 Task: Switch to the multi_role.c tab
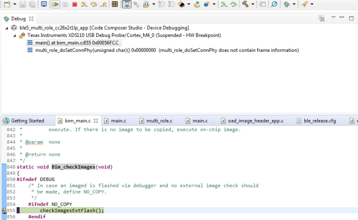click(159, 121)
